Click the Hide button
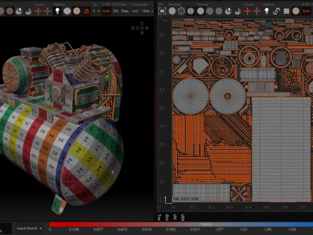The height and width of the screenshot is (235, 313). [x=145, y=11]
